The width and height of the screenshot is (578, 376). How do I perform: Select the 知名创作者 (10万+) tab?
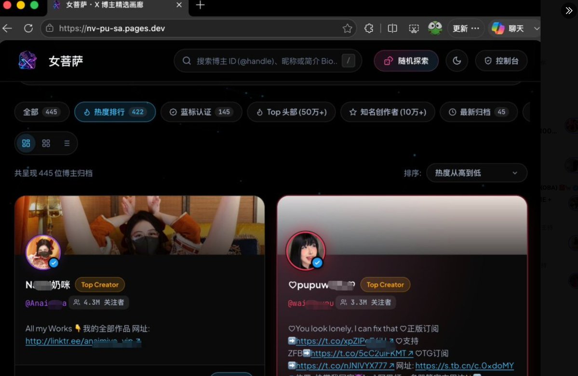coord(388,112)
